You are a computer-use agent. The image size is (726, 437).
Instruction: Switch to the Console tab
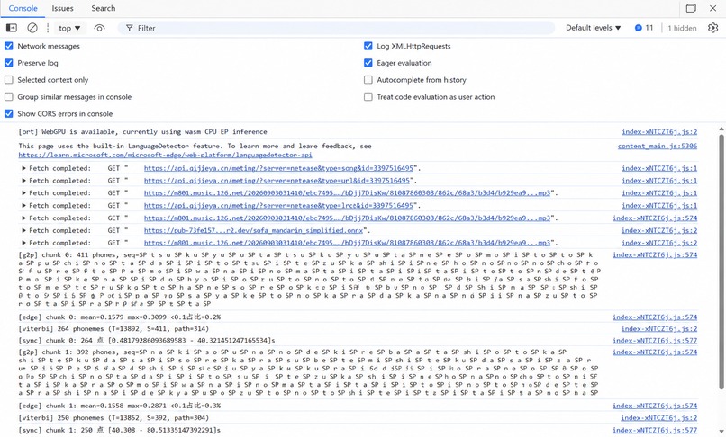point(23,8)
